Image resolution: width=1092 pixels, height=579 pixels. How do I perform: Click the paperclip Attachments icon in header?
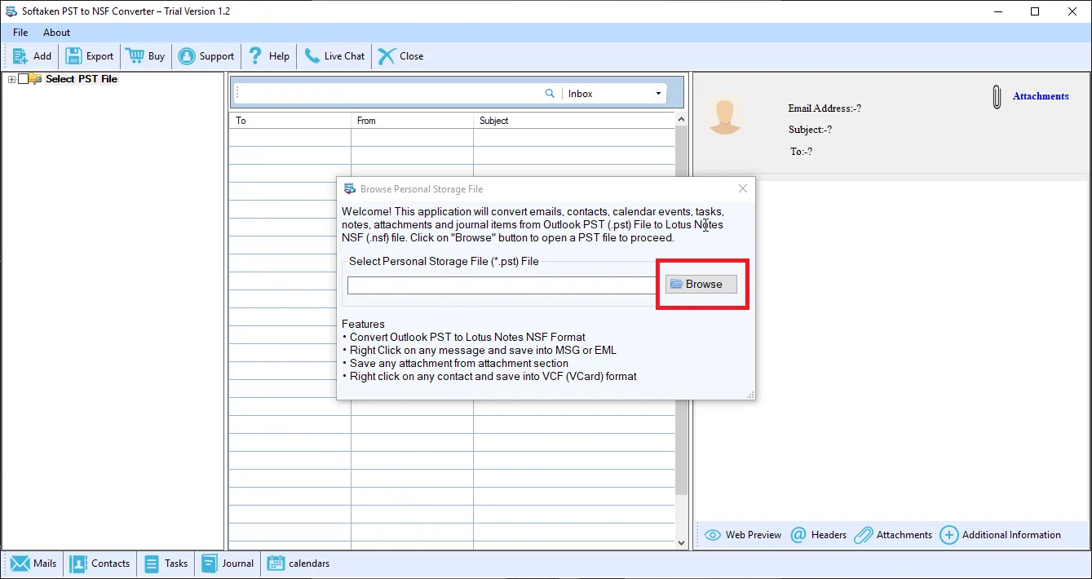(x=997, y=97)
